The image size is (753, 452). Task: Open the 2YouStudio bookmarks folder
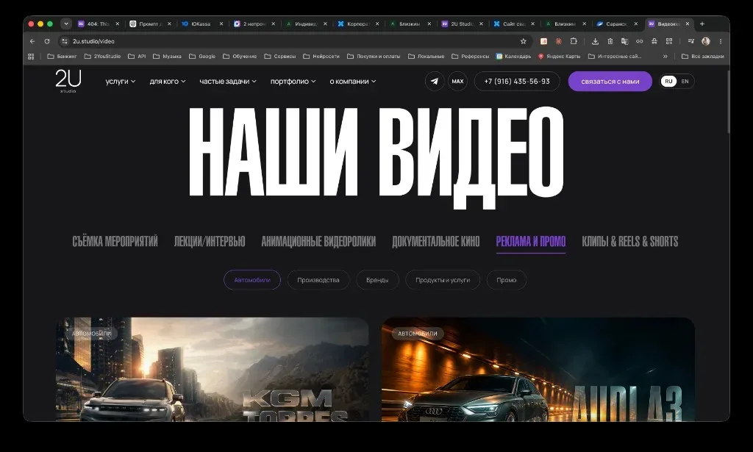[x=102, y=56]
